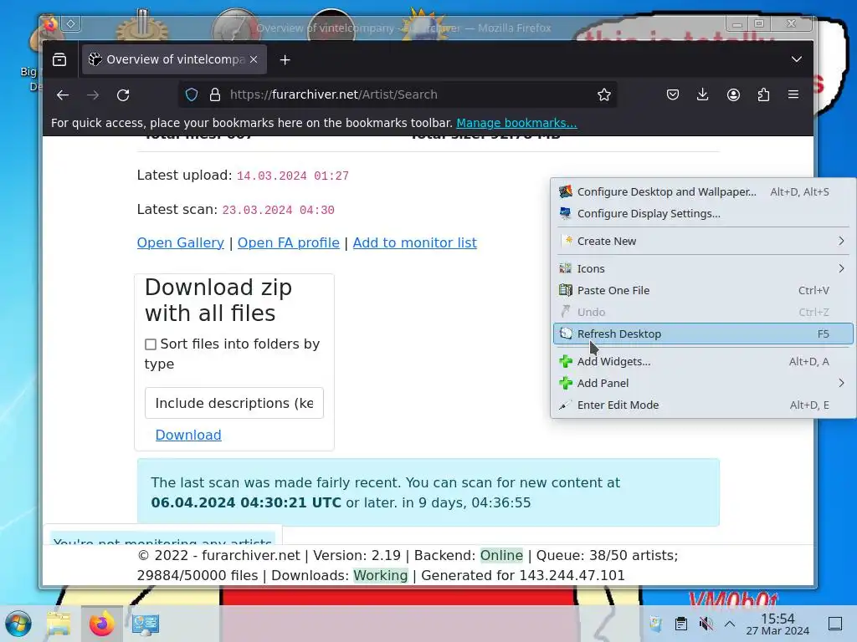Image resolution: width=857 pixels, height=642 pixels.
Task: Click the Download zip link
Action: click(x=188, y=435)
